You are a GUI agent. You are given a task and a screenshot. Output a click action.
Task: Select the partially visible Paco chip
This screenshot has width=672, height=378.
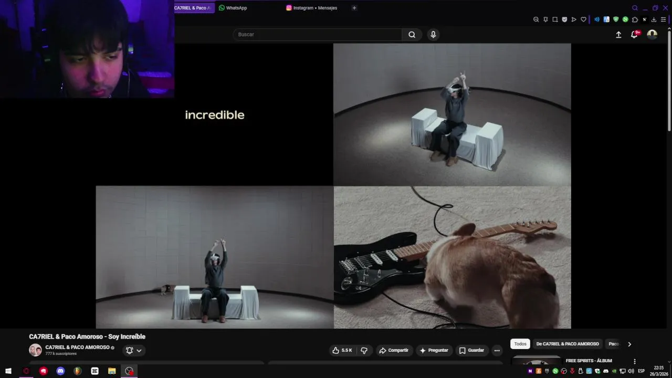[614, 344]
